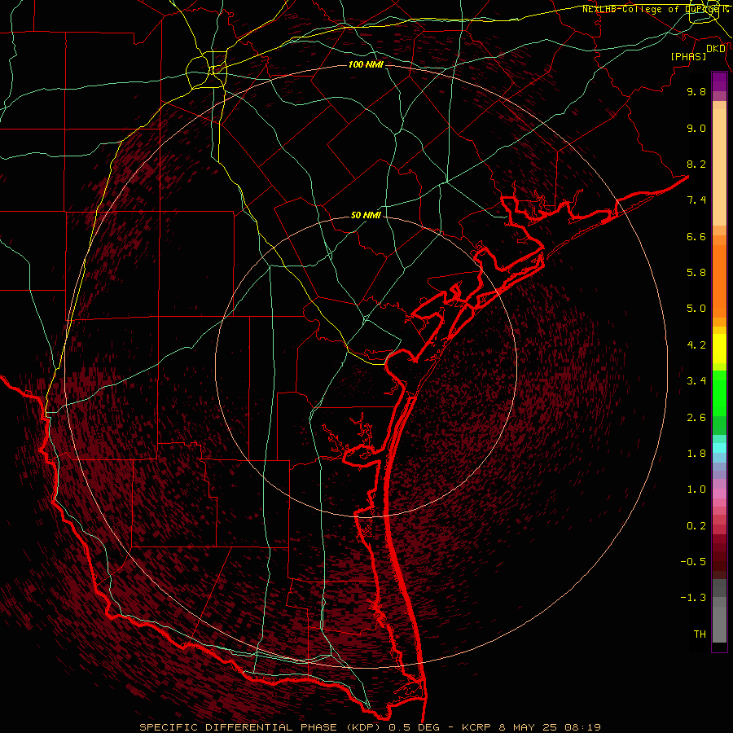The height and width of the screenshot is (733, 733).
Task: Click the yellow segment of the color scale
Action: pyautogui.click(x=719, y=349)
